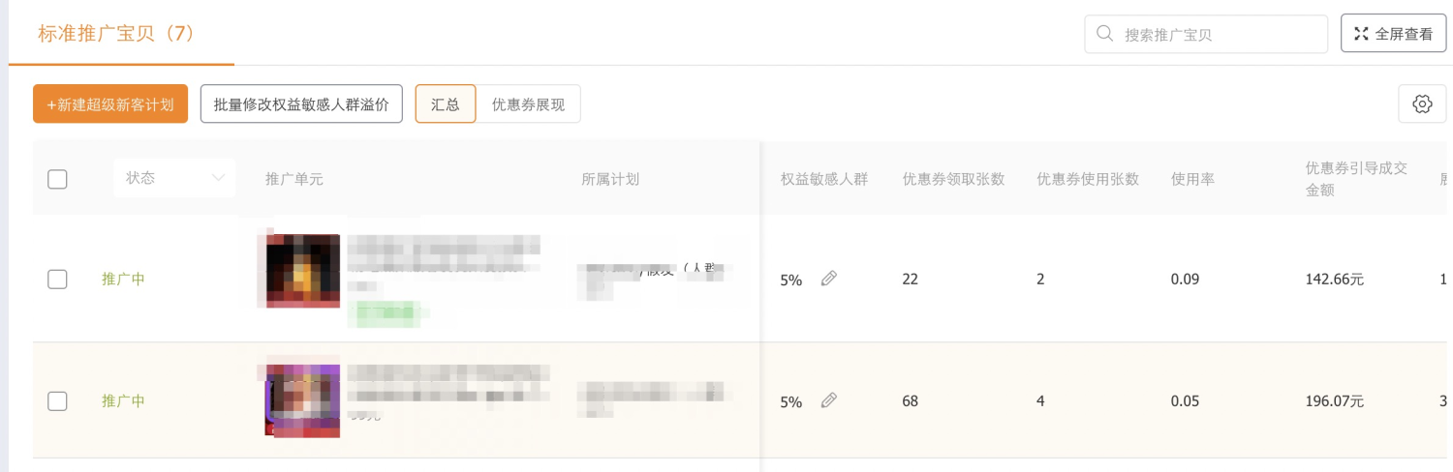Viewport: 1453px width, 472px height.
Task: Select the 标准推广宝贝（7）tab heading
Action: point(116,33)
